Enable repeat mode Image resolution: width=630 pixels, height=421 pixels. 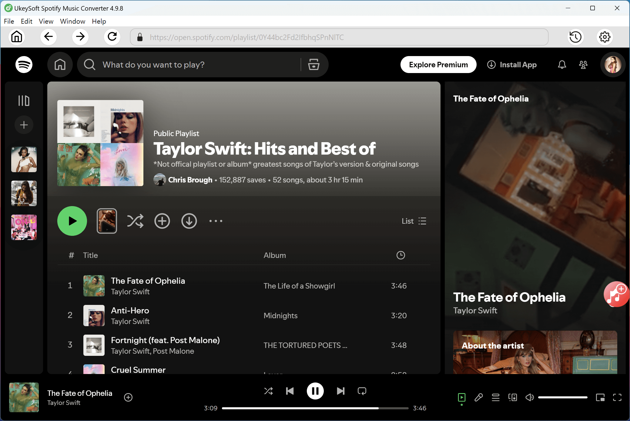click(362, 391)
